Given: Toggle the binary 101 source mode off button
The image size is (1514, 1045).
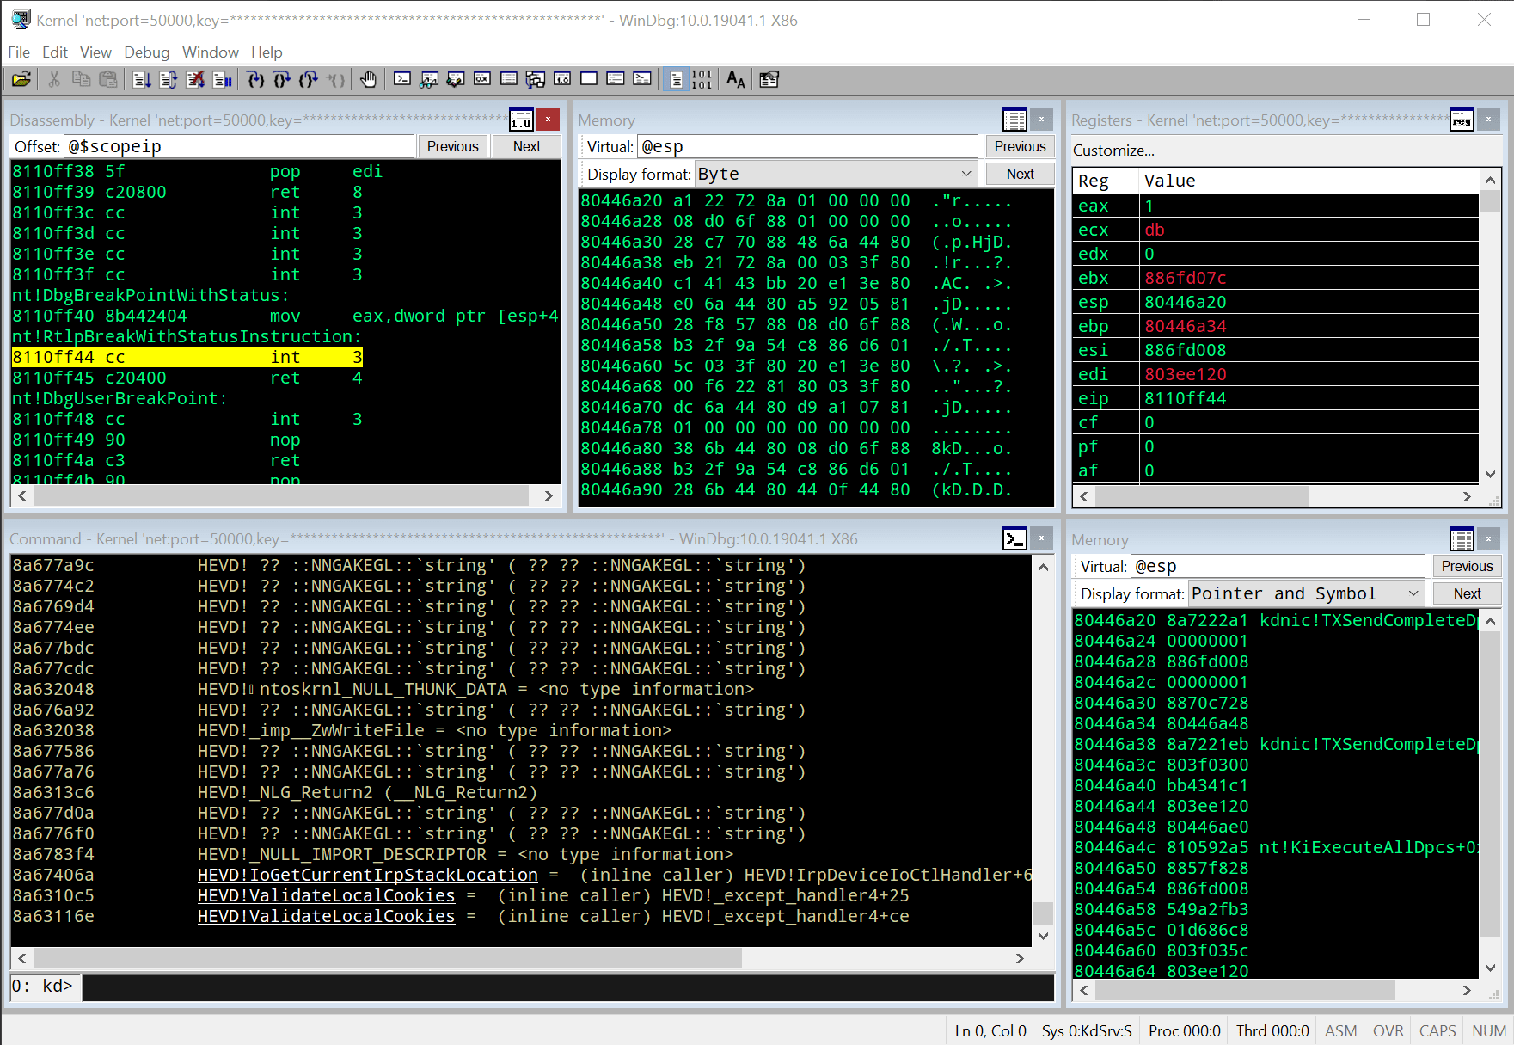Looking at the screenshot, I should [x=702, y=79].
